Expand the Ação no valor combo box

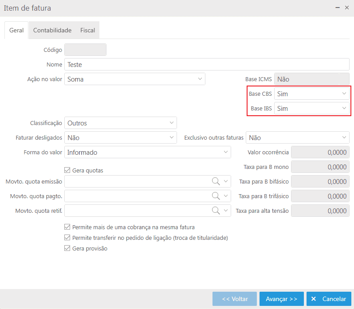(200, 79)
